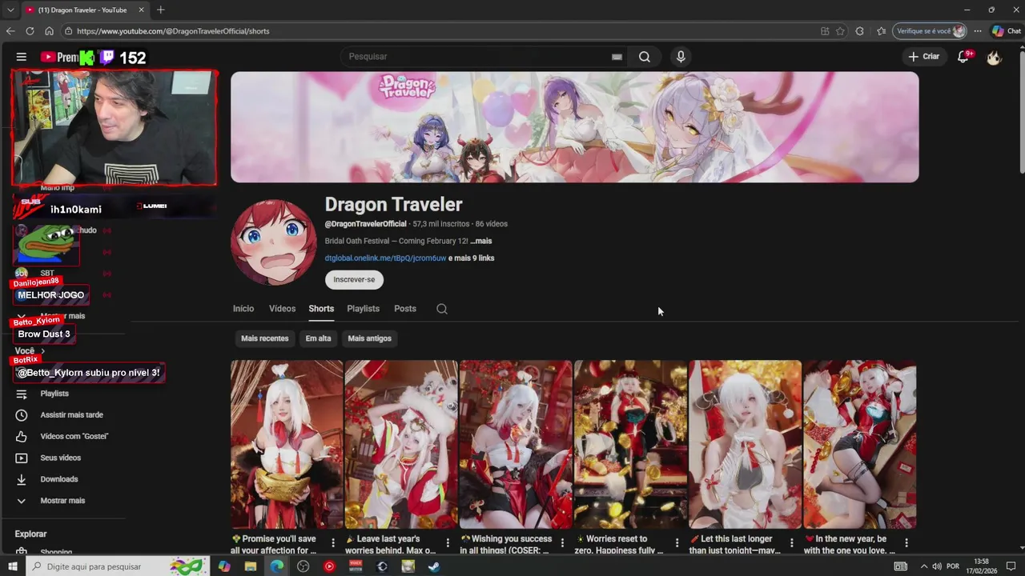Expand the Você sidebar section
1025x576 pixels.
coord(30,351)
